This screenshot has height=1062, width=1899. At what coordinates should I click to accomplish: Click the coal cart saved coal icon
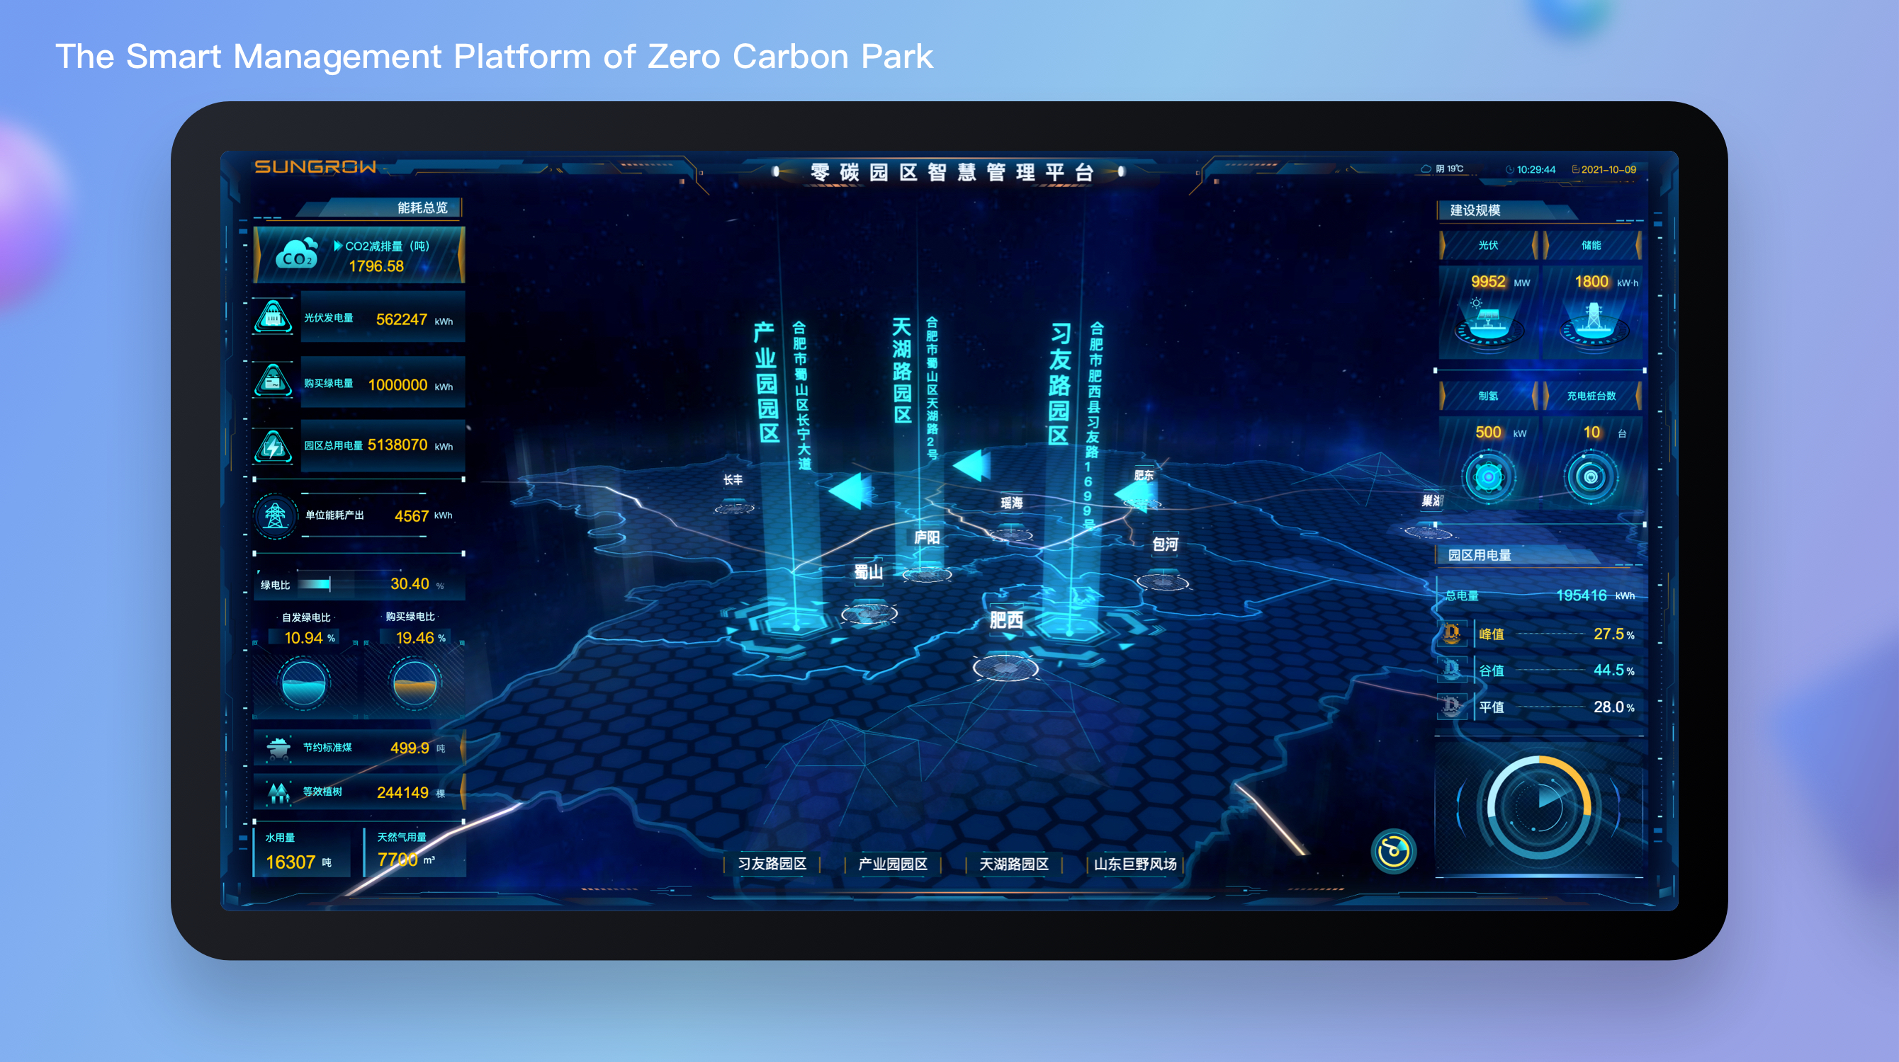(278, 748)
